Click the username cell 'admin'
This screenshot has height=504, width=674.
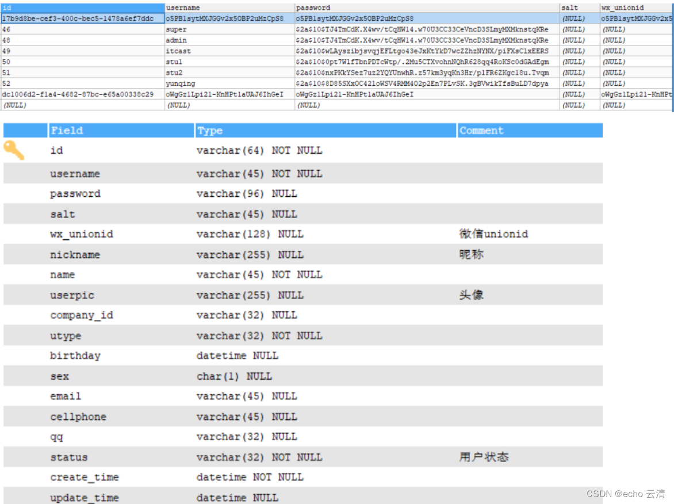[230, 40]
